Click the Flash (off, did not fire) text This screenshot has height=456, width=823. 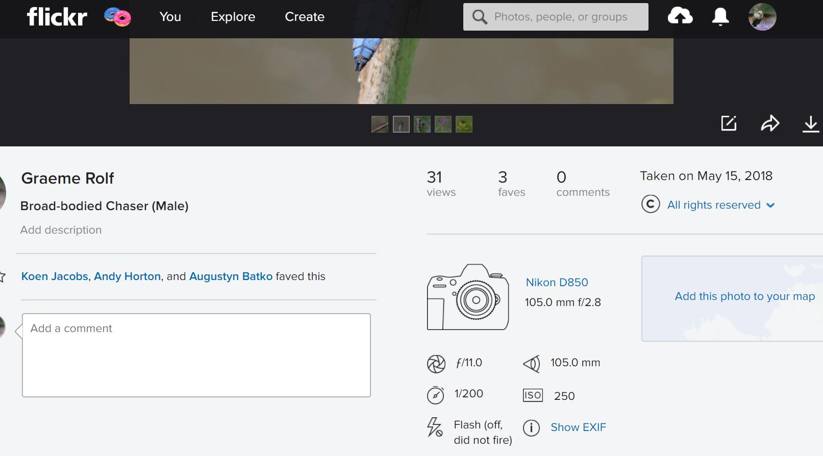[483, 433]
